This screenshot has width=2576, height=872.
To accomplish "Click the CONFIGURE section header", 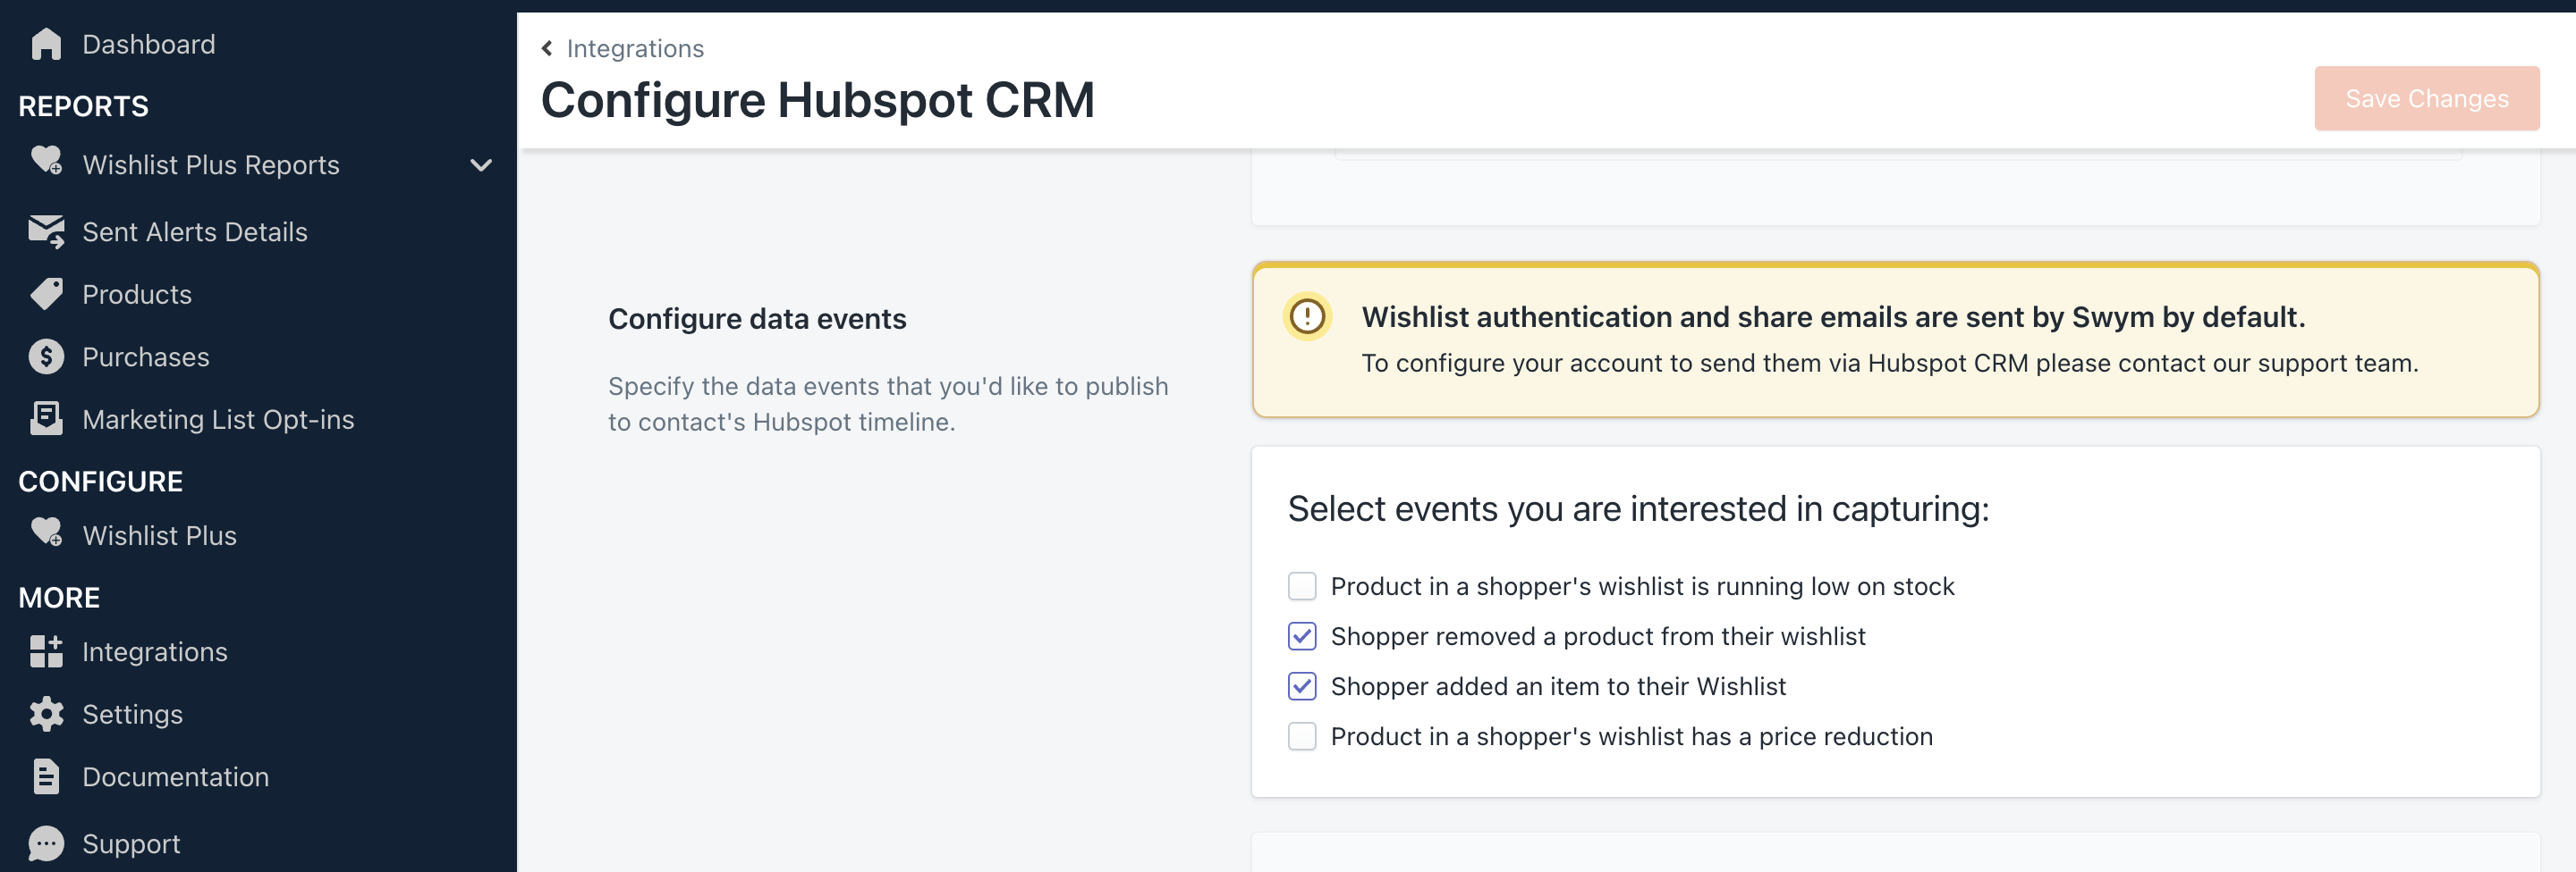I will (101, 482).
